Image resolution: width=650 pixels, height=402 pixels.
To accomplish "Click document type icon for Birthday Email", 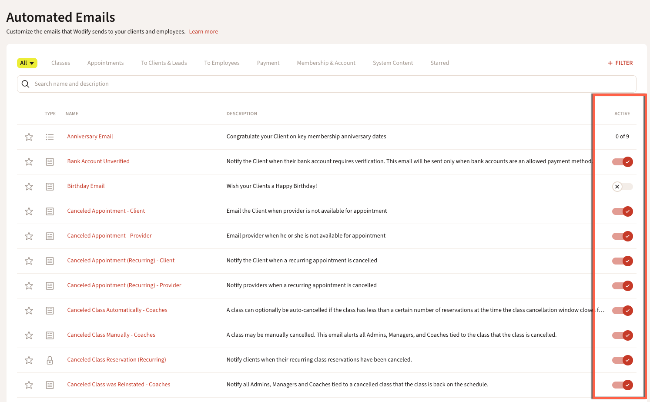I will tap(50, 187).
